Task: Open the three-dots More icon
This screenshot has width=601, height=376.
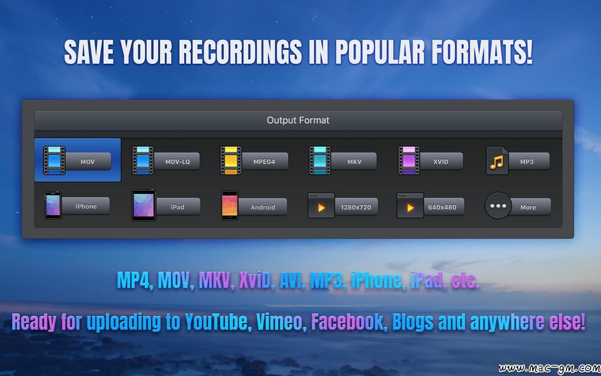Action: tap(498, 206)
